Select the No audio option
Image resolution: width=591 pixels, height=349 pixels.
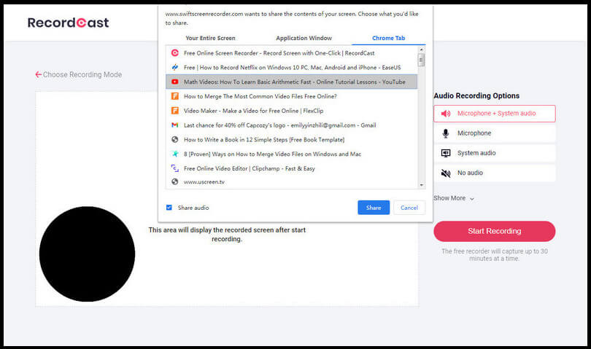pos(494,173)
